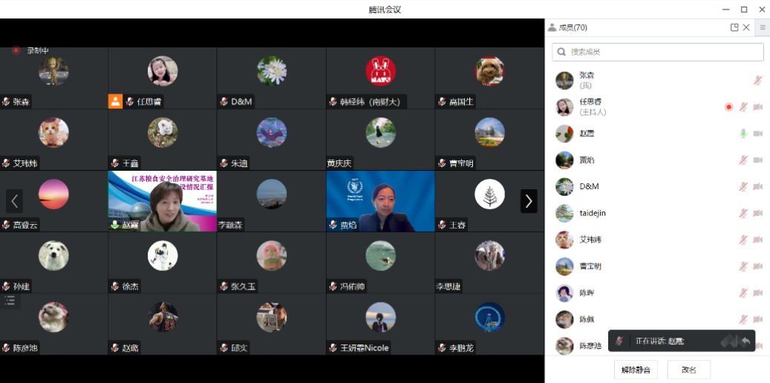Go to previous page of video tiles
Screen dimensions: 770x383
(15, 200)
